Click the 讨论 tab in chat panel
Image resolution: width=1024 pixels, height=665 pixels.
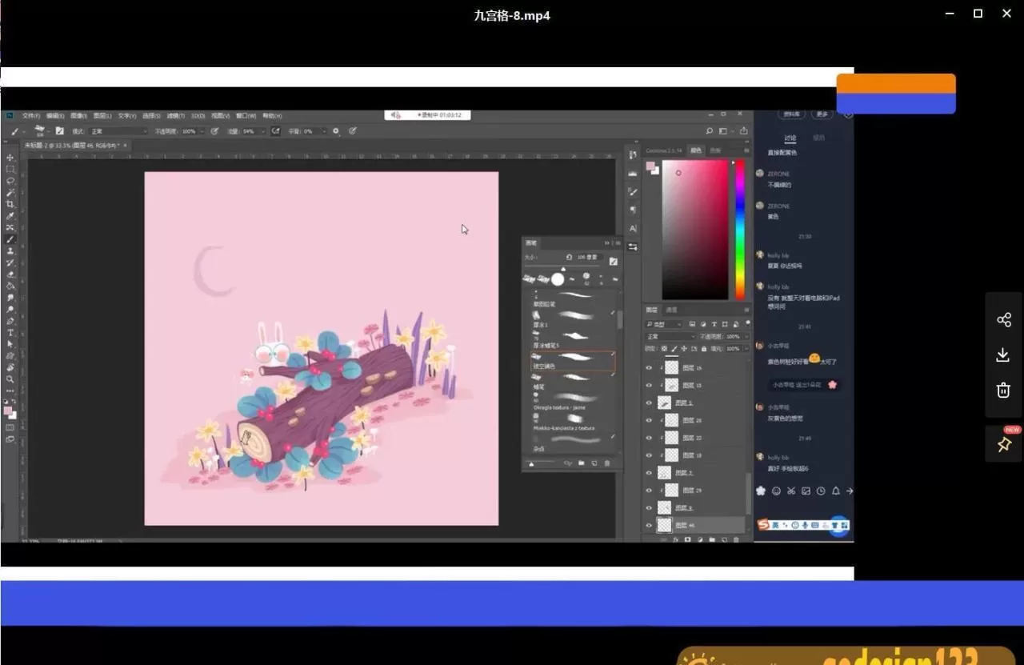pyautogui.click(x=790, y=138)
